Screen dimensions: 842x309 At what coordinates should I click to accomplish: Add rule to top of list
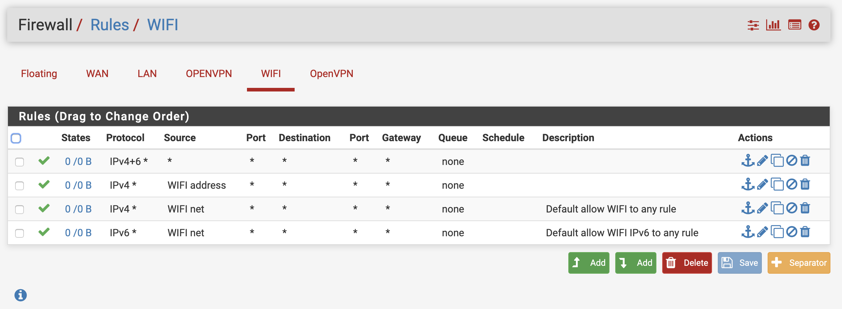[x=589, y=263]
